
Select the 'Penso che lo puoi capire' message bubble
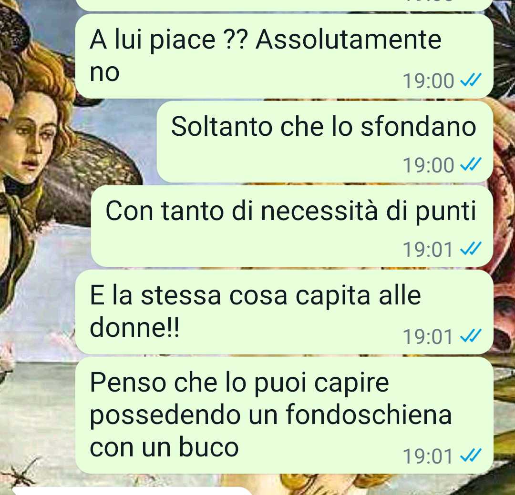(284, 415)
